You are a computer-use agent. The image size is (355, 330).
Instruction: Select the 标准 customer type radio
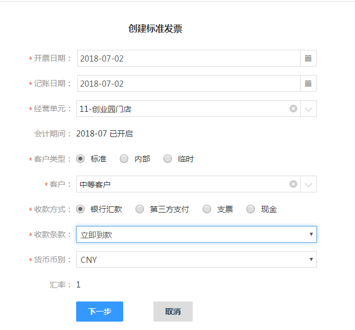point(80,159)
